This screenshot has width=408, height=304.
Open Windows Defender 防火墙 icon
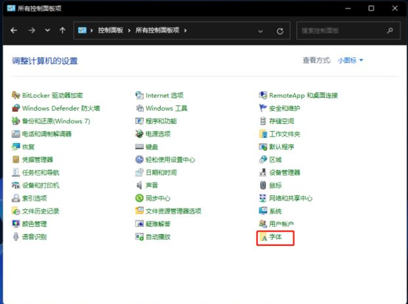pyautogui.click(x=61, y=108)
